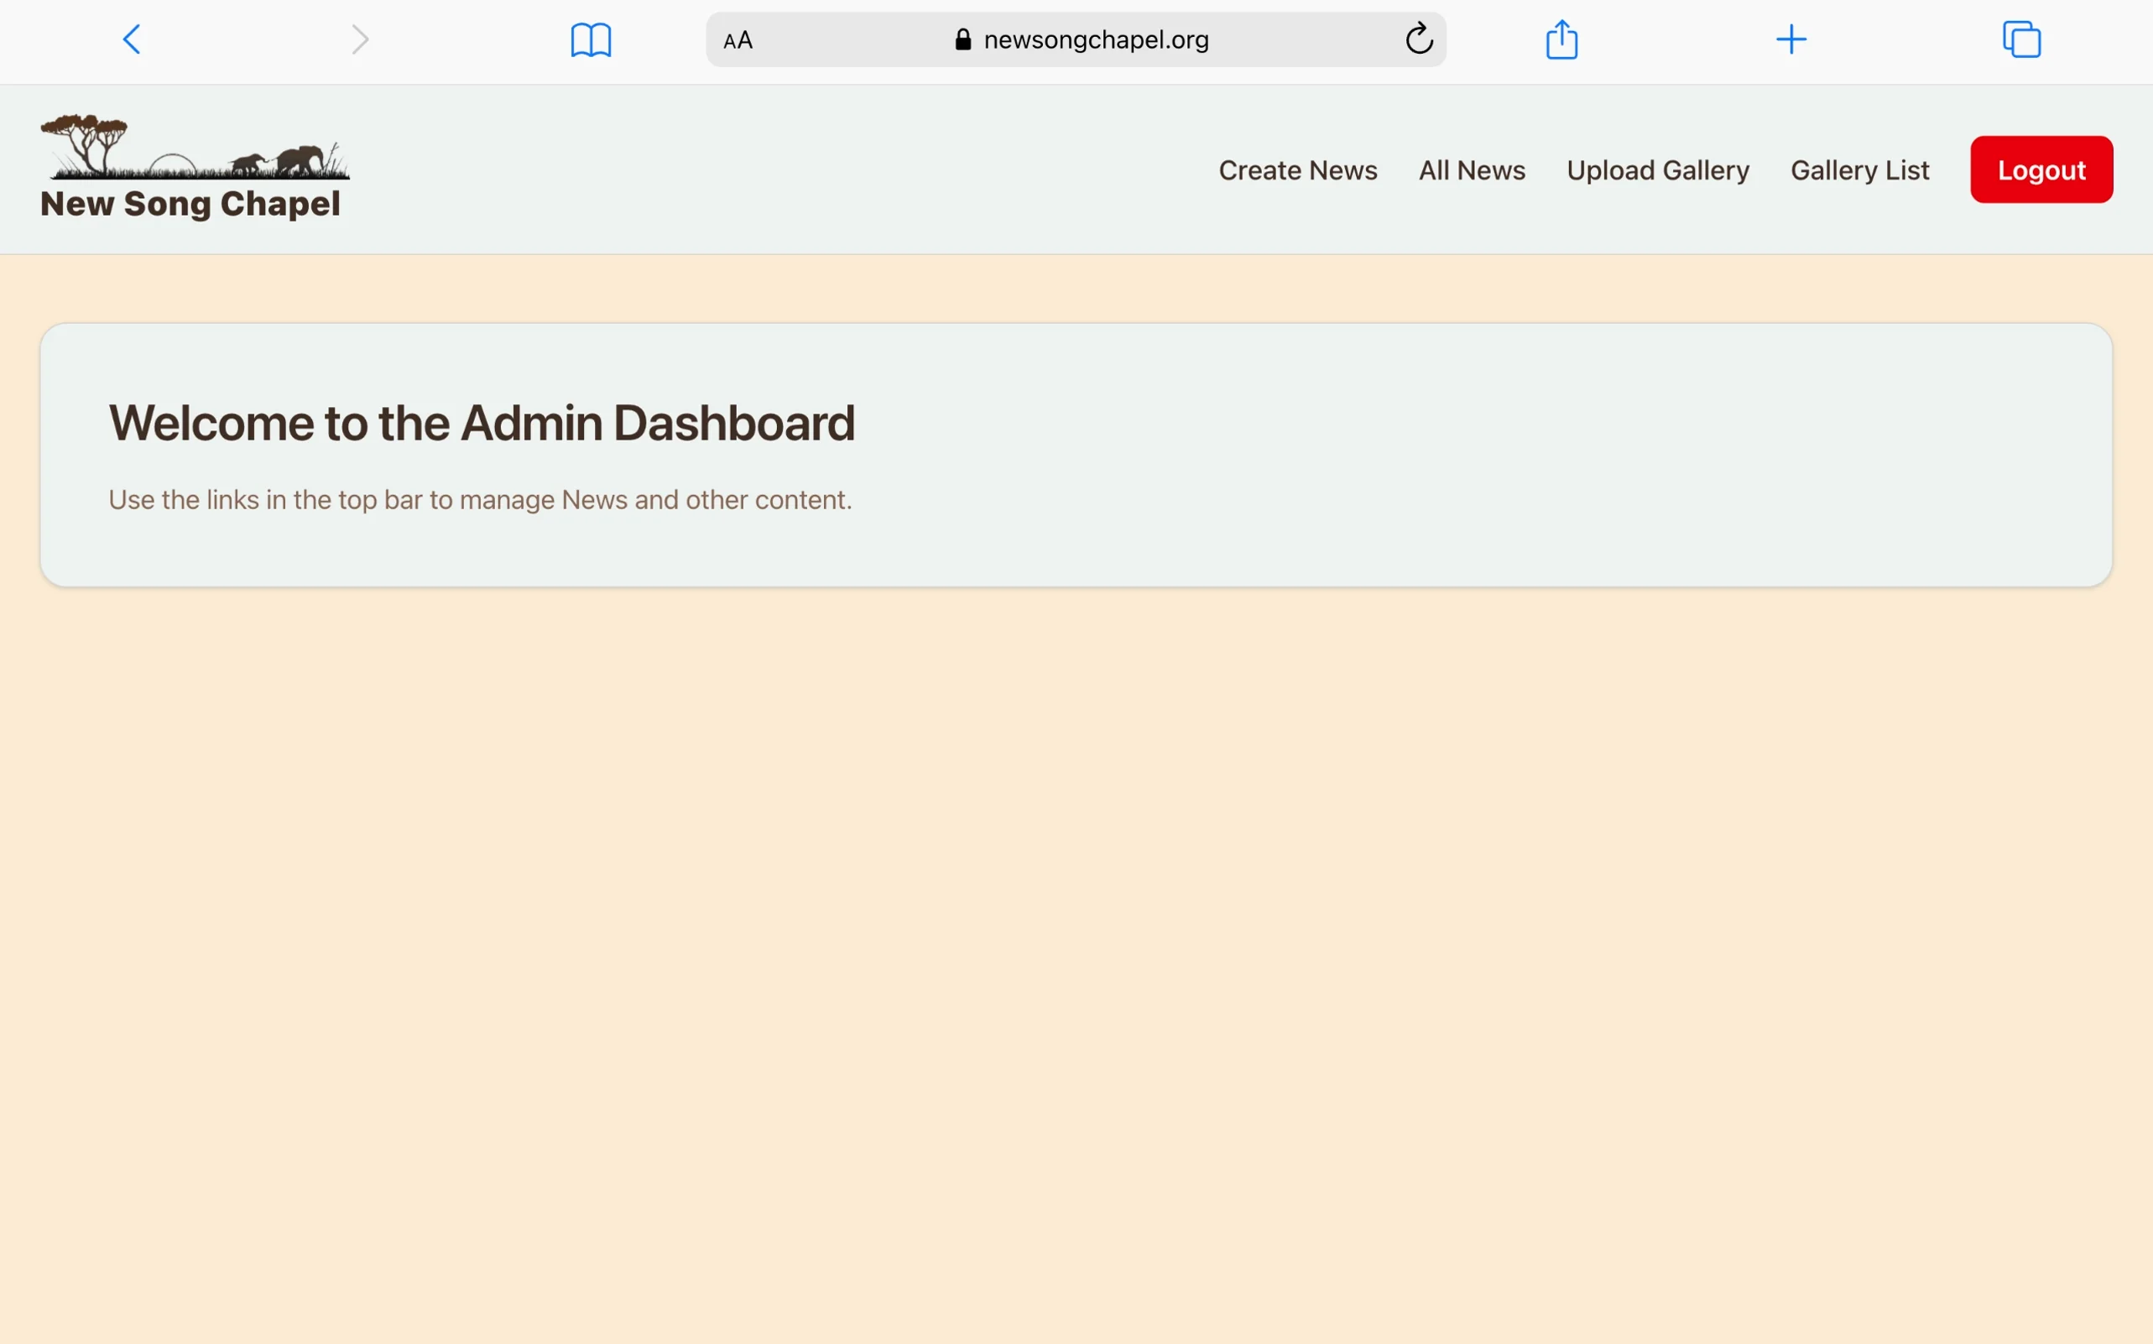The image size is (2153, 1344).
Task: Open the bookmarks book icon
Action: click(592, 40)
